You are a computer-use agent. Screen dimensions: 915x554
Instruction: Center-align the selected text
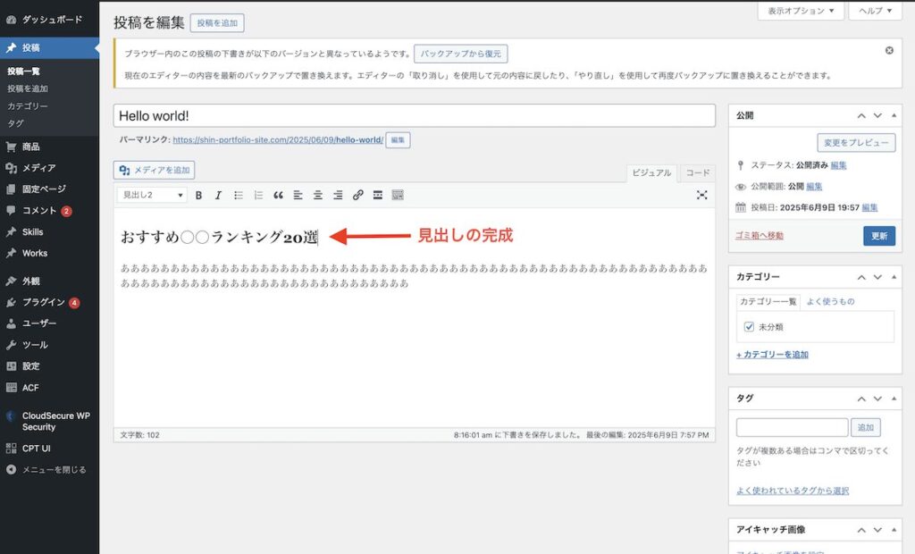click(318, 195)
